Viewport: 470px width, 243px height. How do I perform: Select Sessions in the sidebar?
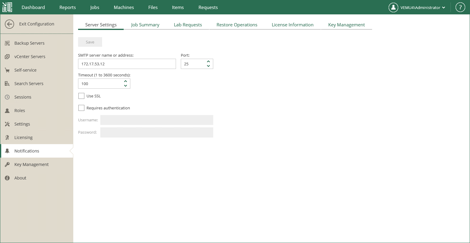[x=37, y=97]
